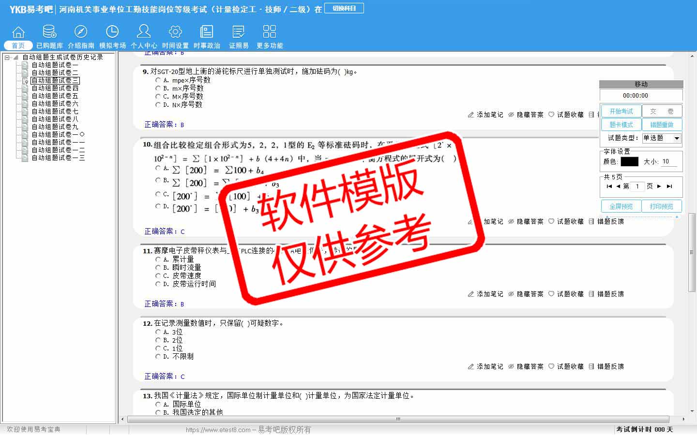
Task: Open 自动组题试卷二 in the tree
Action: [x=55, y=73]
